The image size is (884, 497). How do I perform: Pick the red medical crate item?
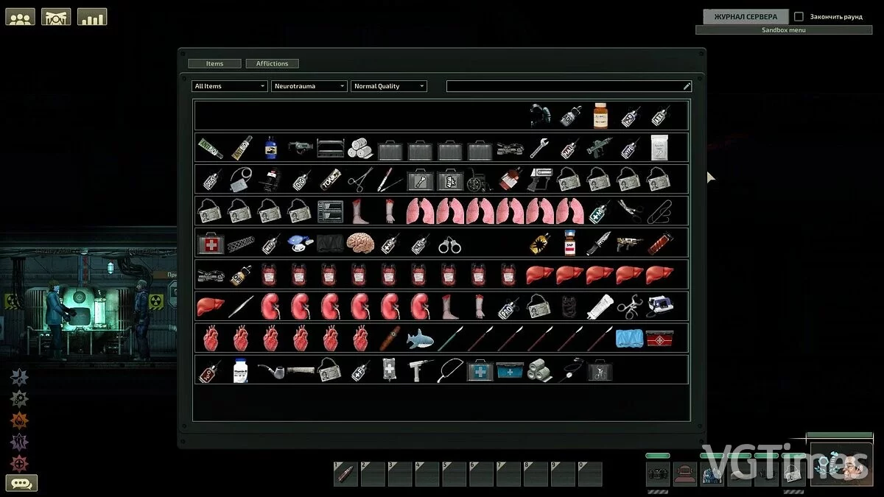[x=659, y=339]
